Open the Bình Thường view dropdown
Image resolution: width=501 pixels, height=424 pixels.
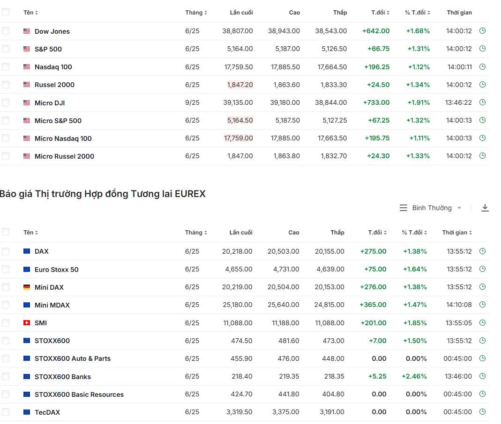(x=436, y=208)
